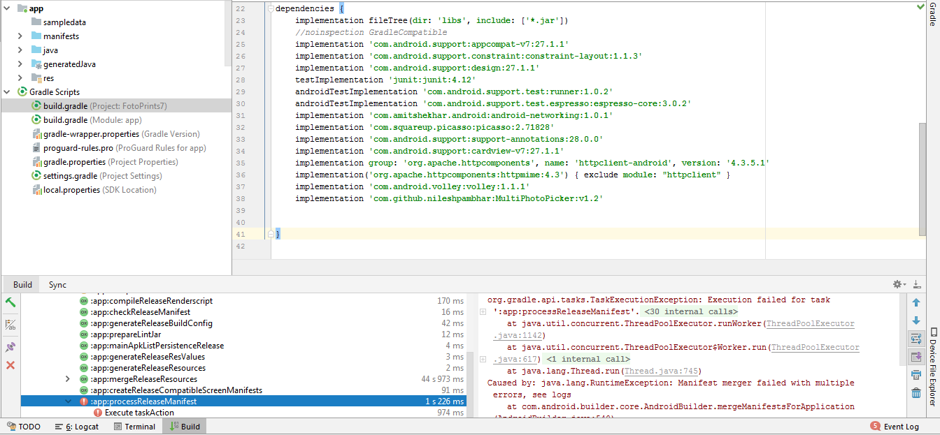The image size is (940, 435).
Task: Click the picasso:2.71828 dependency line
Action: pos(425,127)
